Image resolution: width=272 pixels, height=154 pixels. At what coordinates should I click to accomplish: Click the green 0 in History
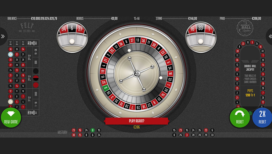pos(92,130)
